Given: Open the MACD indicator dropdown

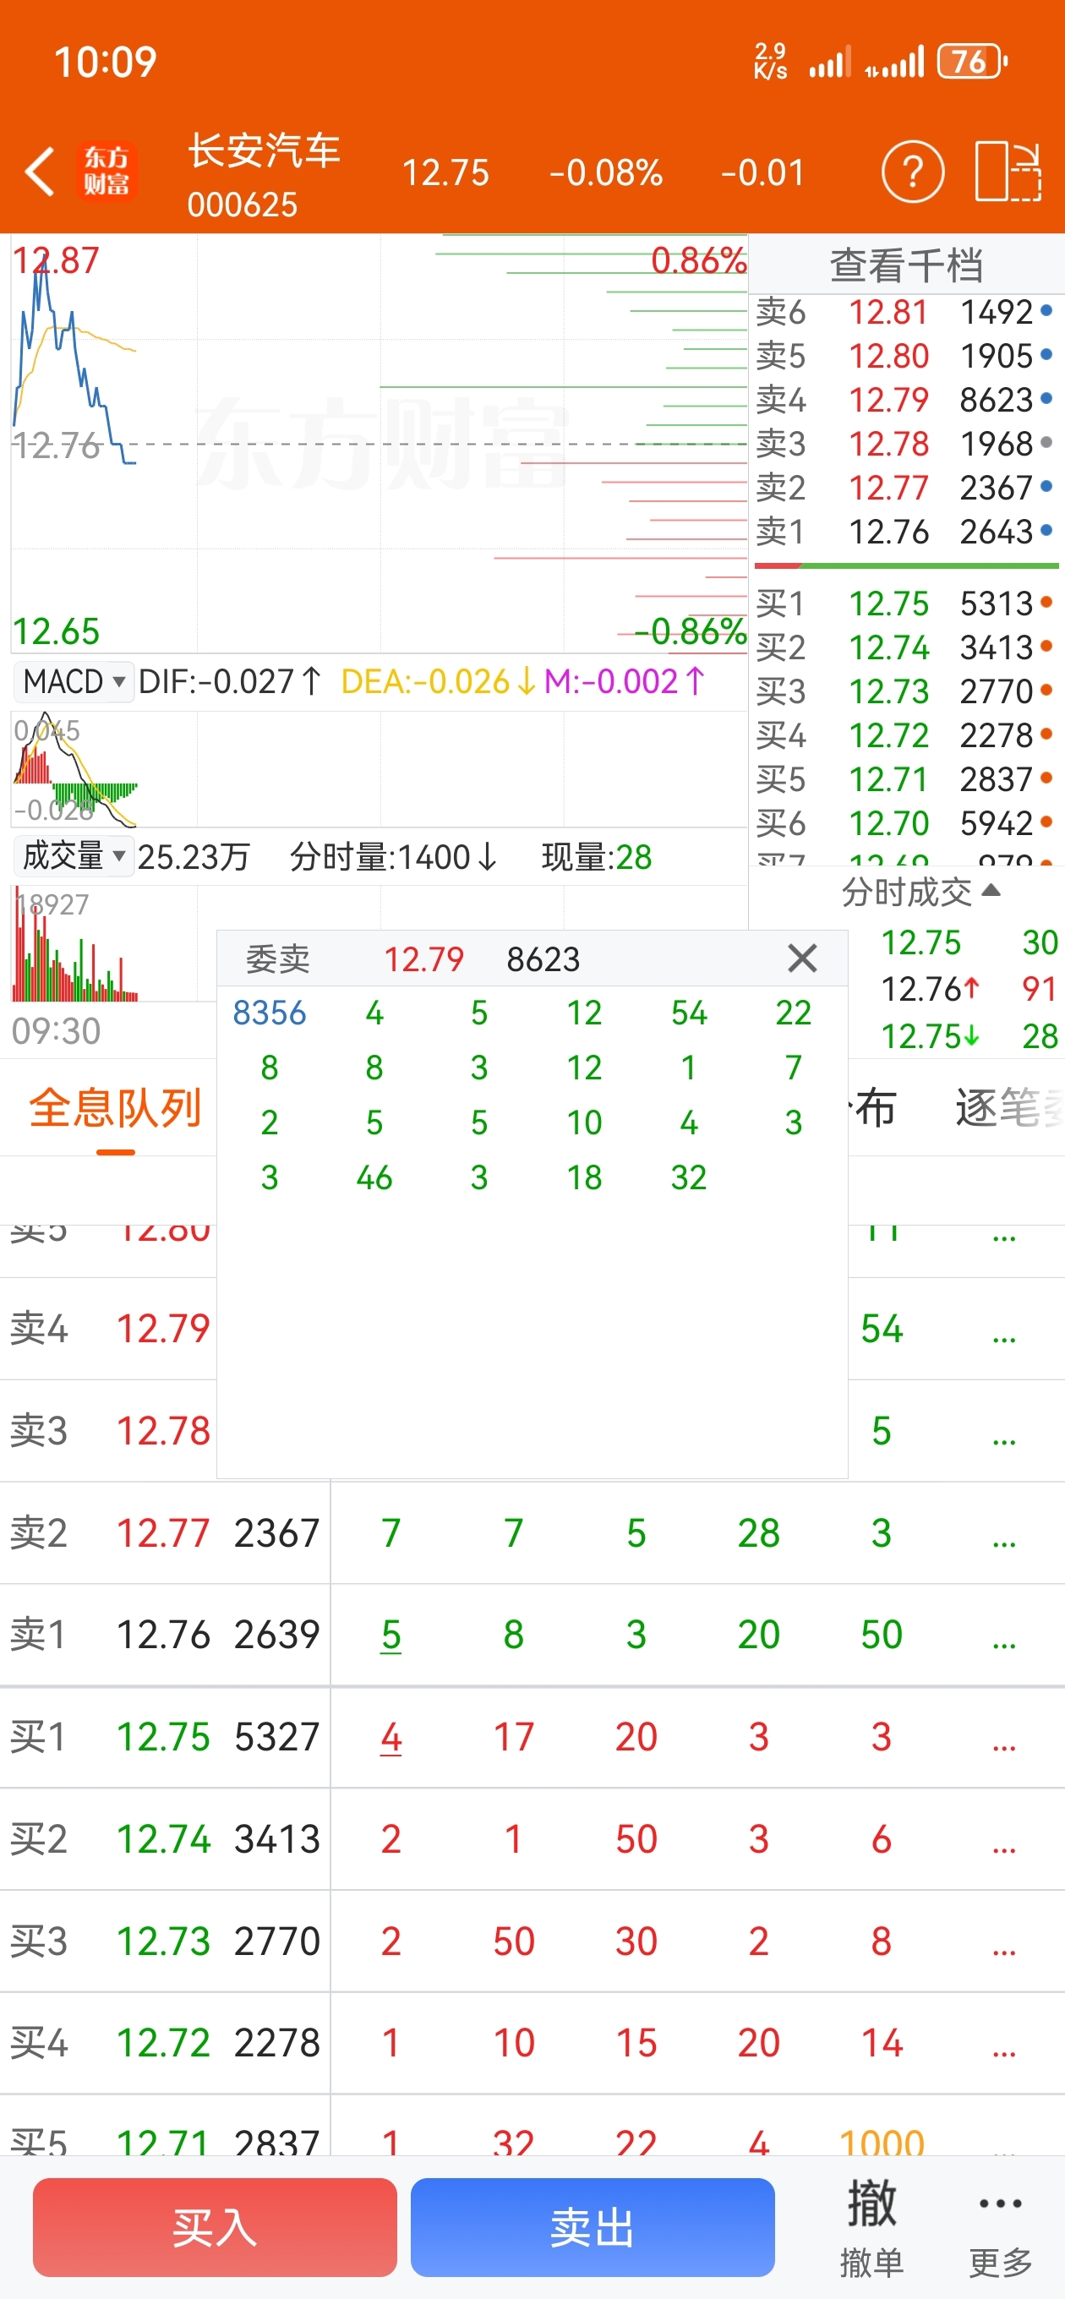Looking at the screenshot, I should pos(74,682).
